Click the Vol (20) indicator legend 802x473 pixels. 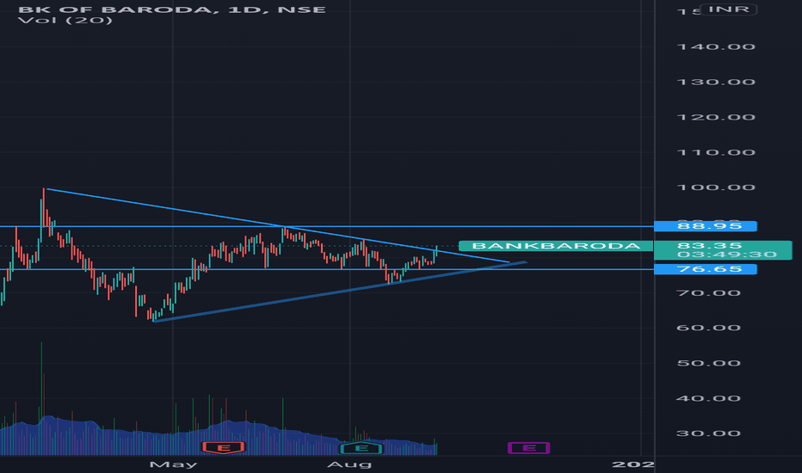click(65, 21)
